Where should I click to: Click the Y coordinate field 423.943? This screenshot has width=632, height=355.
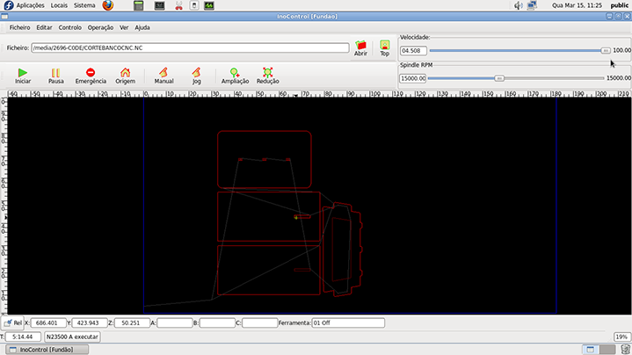(90, 322)
